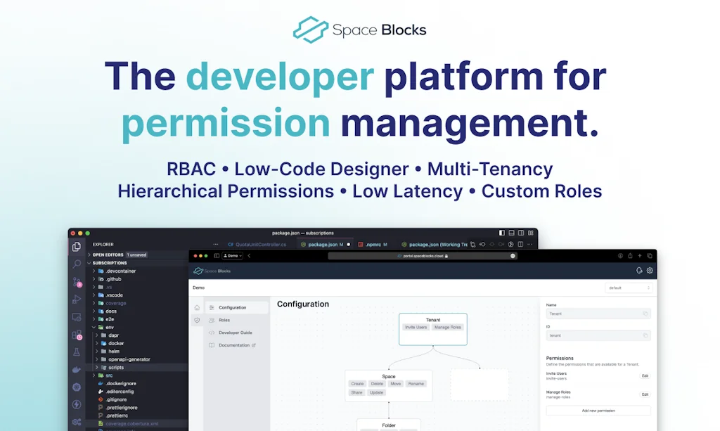This screenshot has height=431, width=720.
Task: Edit the Invite Users permission
Action: point(645,375)
